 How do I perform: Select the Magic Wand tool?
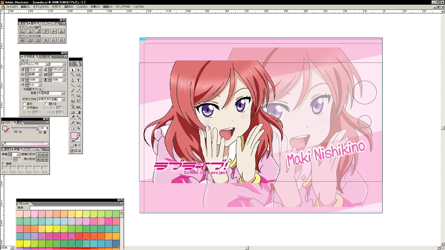tap(73, 75)
